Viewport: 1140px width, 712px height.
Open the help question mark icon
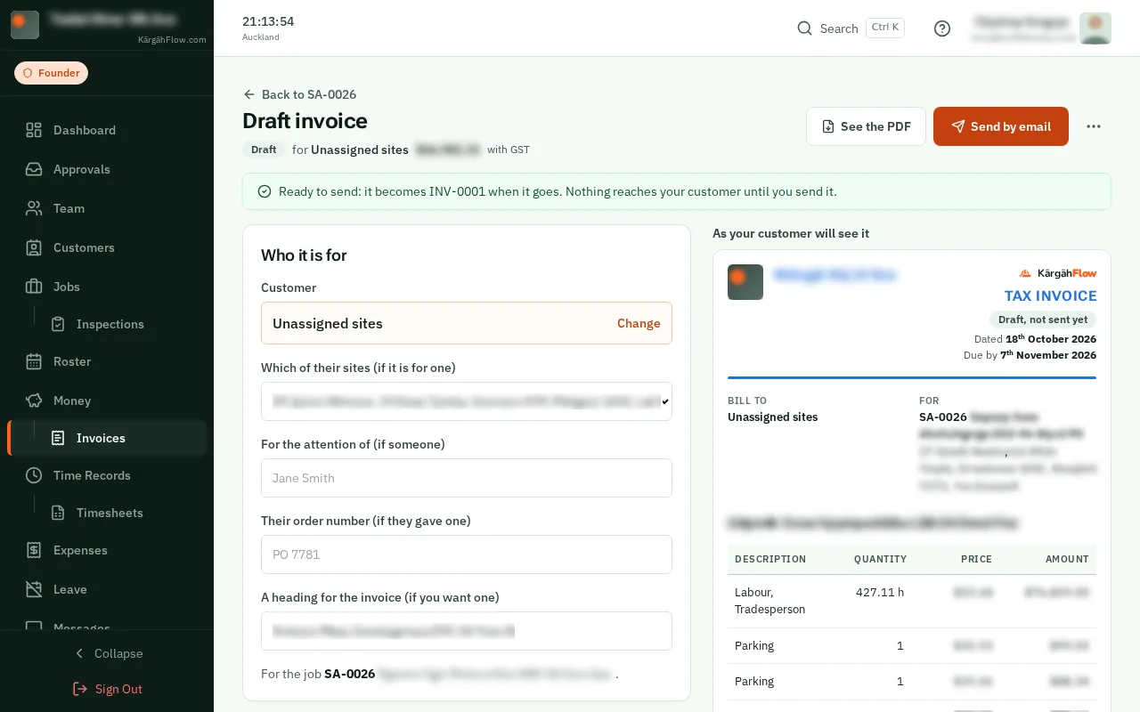pos(942,28)
